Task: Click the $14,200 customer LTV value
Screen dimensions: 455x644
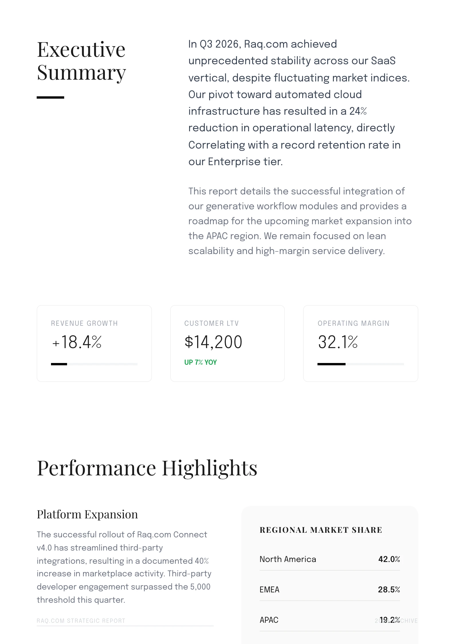Action: pyautogui.click(x=213, y=342)
